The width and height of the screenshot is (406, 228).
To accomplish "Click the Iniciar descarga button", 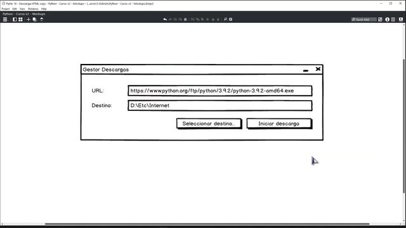I will coord(279,123).
